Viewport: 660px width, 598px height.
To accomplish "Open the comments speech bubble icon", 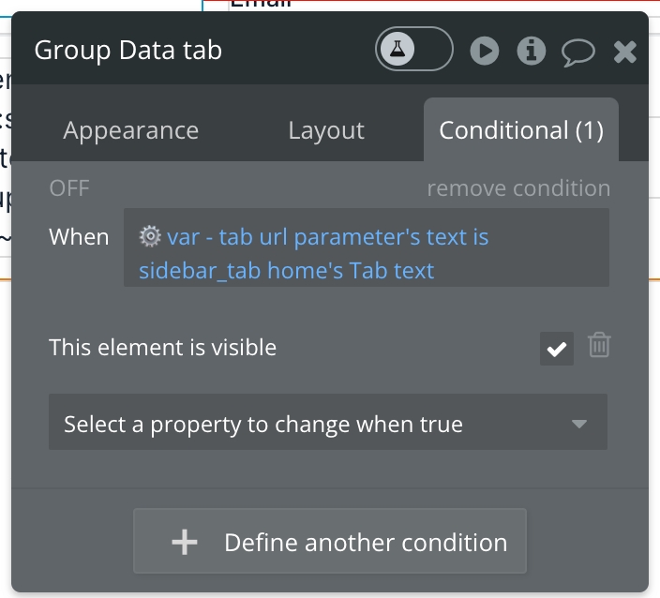I will point(578,52).
